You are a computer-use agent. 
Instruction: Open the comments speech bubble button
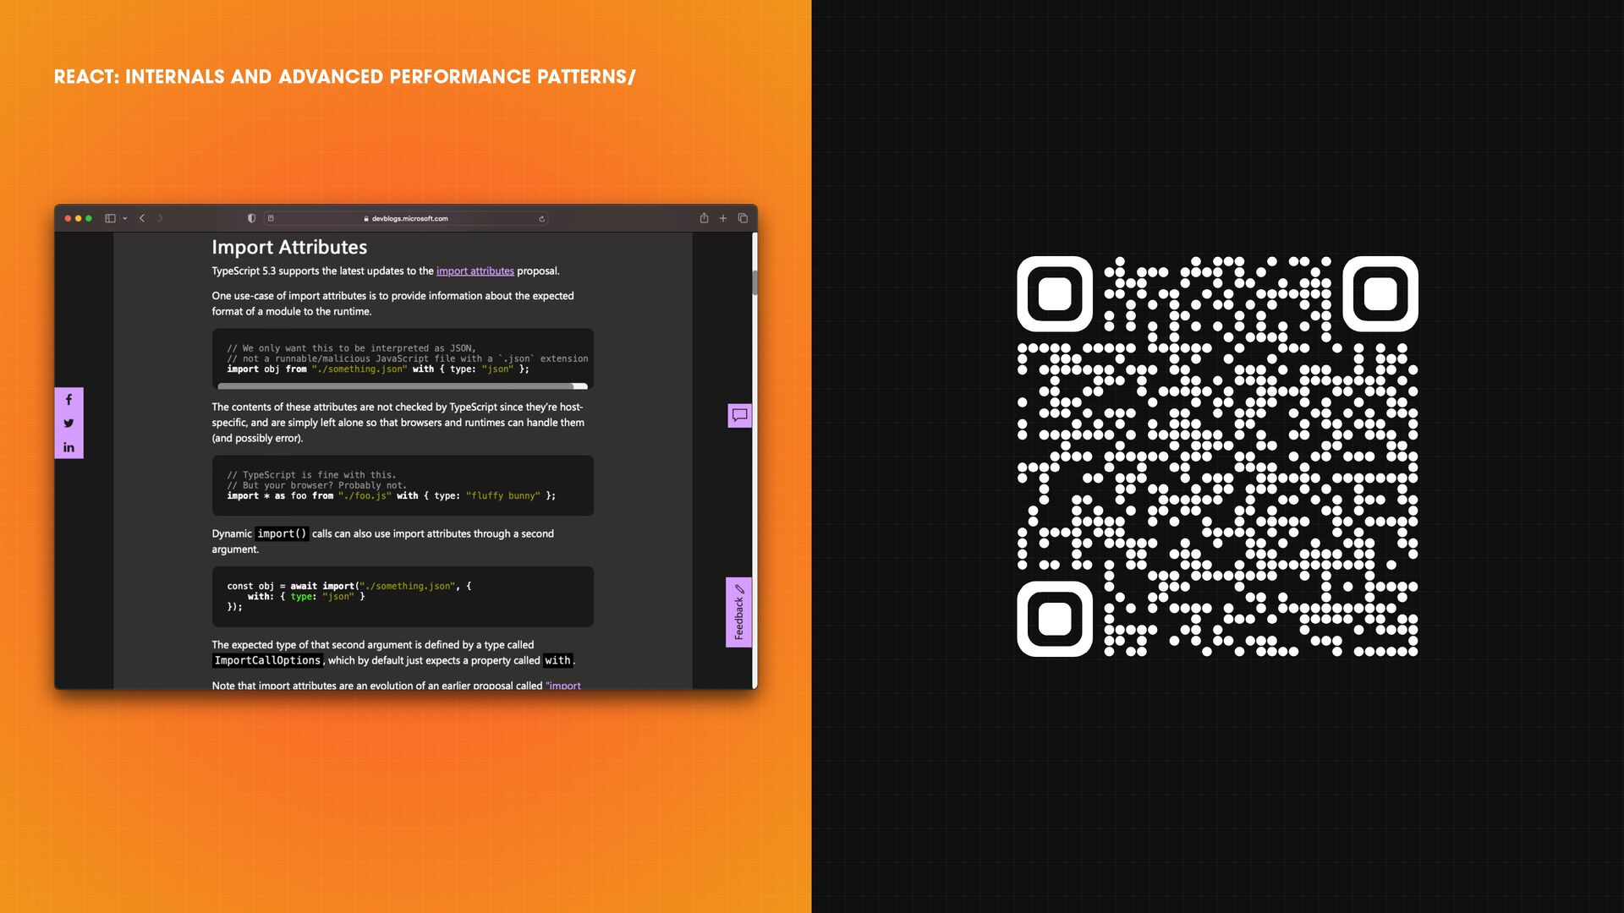click(x=739, y=415)
